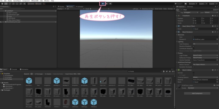
Task: Toggle Maximize On Play
Action: 148,9
